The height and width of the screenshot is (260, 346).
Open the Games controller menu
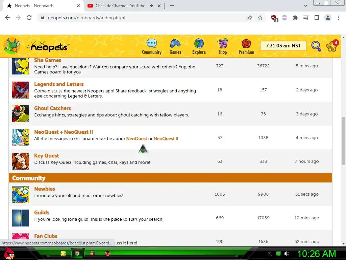175,46
